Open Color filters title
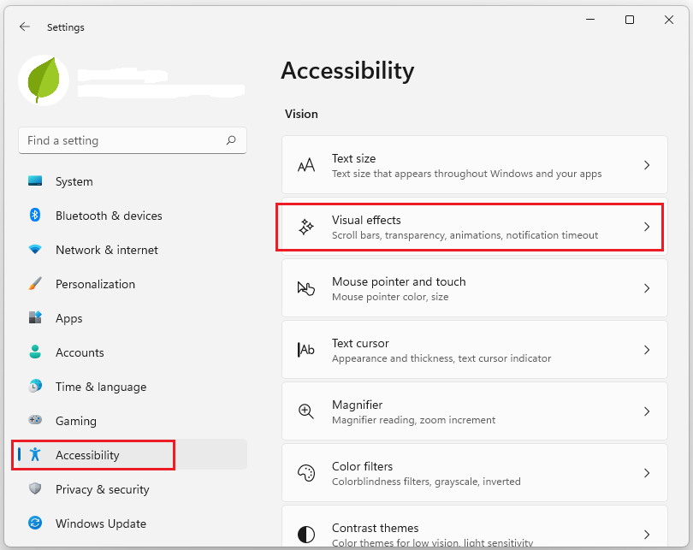Image resolution: width=693 pixels, height=550 pixels. [362, 466]
